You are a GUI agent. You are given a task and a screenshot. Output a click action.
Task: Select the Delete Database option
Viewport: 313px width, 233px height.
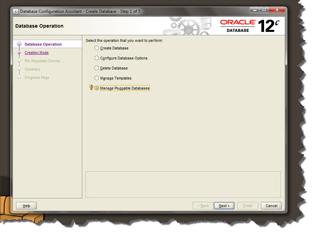coord(96,68)
